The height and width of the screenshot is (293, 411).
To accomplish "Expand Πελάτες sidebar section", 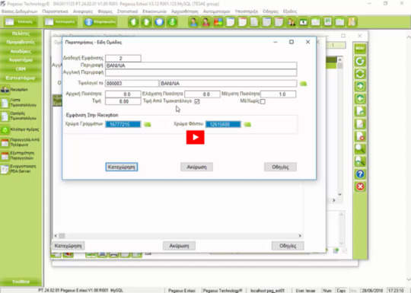I will pyautogui.click(x=21, y=33).
